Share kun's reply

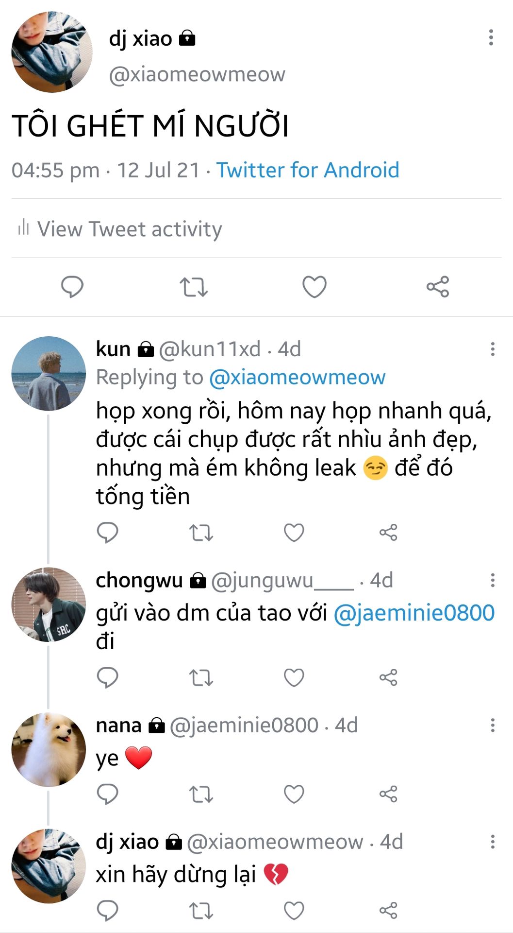[388, 533]
